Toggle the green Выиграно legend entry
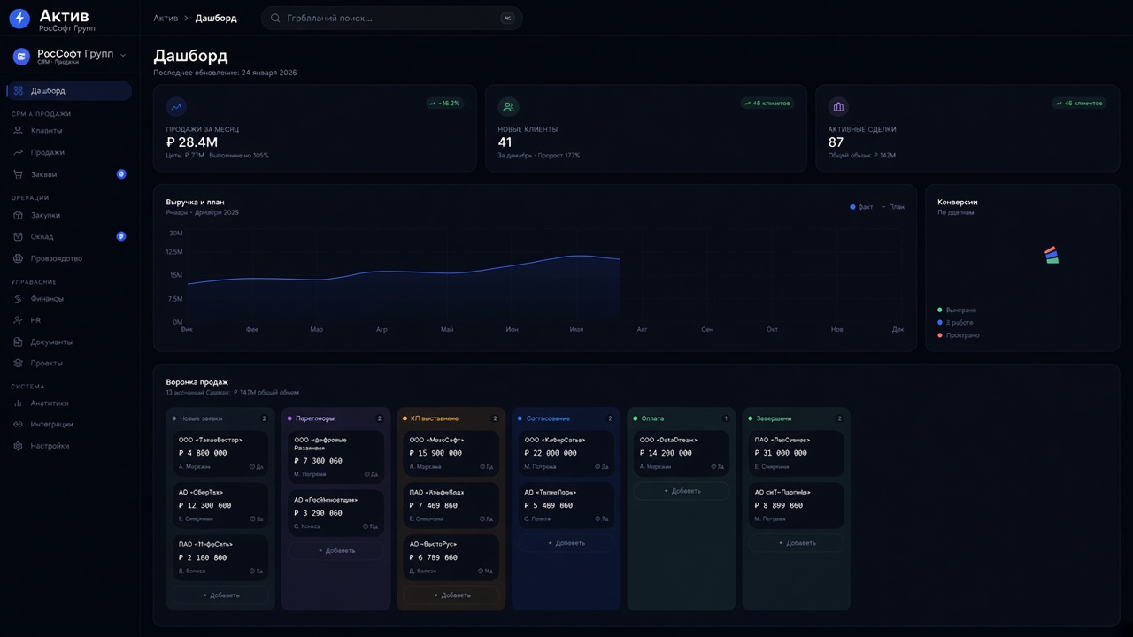This screenshot has width=1133, height=637. pyautogui.click(x=957, y=311)
